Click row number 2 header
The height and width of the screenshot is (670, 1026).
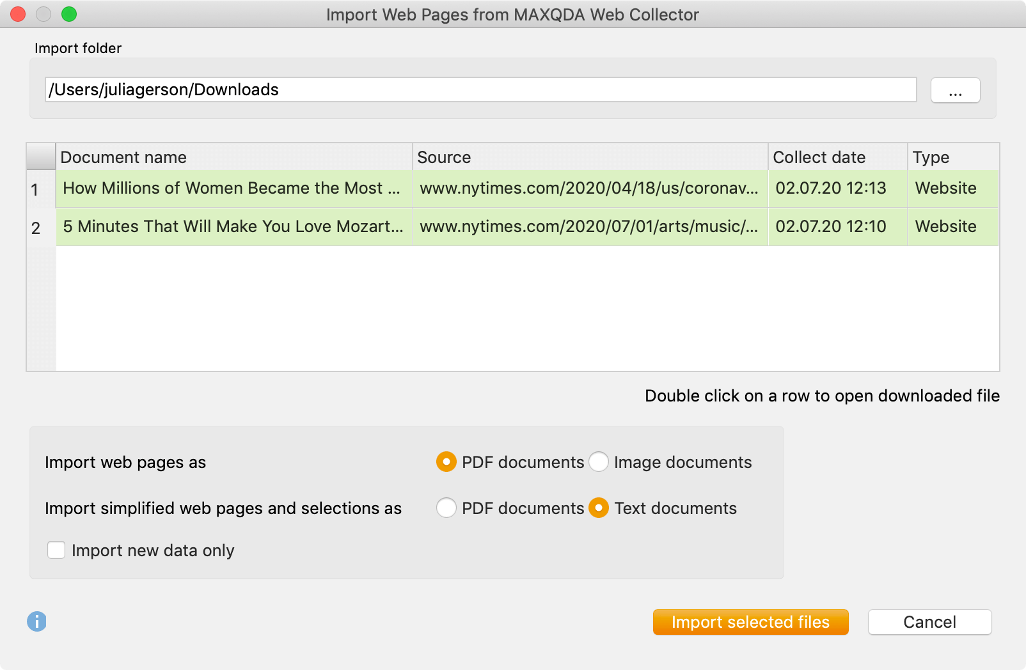coord(42,228)
